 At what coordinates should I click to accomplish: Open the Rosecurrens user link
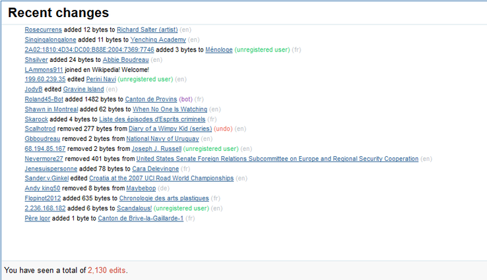coord(43,30)
